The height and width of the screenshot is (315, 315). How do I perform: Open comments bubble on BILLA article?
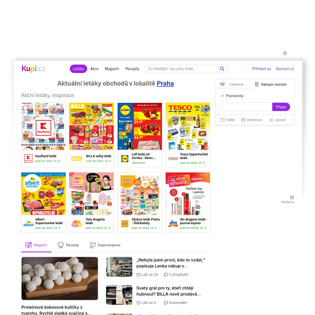coord(166,303)
